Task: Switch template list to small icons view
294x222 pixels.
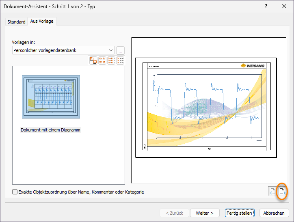Action: pos(102,60)
